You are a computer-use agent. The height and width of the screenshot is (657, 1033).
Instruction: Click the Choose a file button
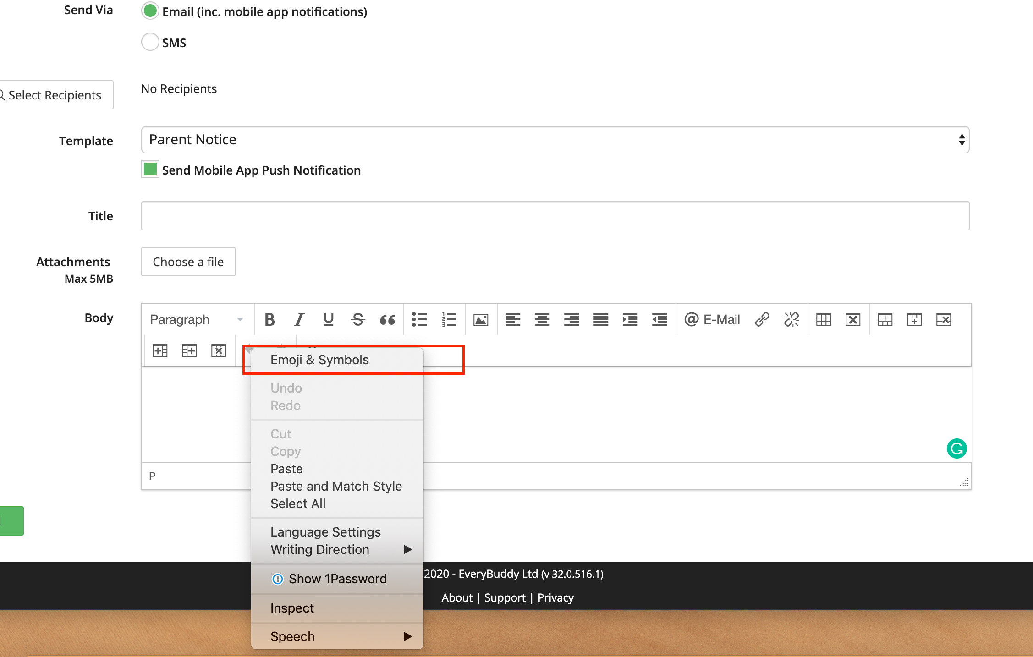(188, 262)
